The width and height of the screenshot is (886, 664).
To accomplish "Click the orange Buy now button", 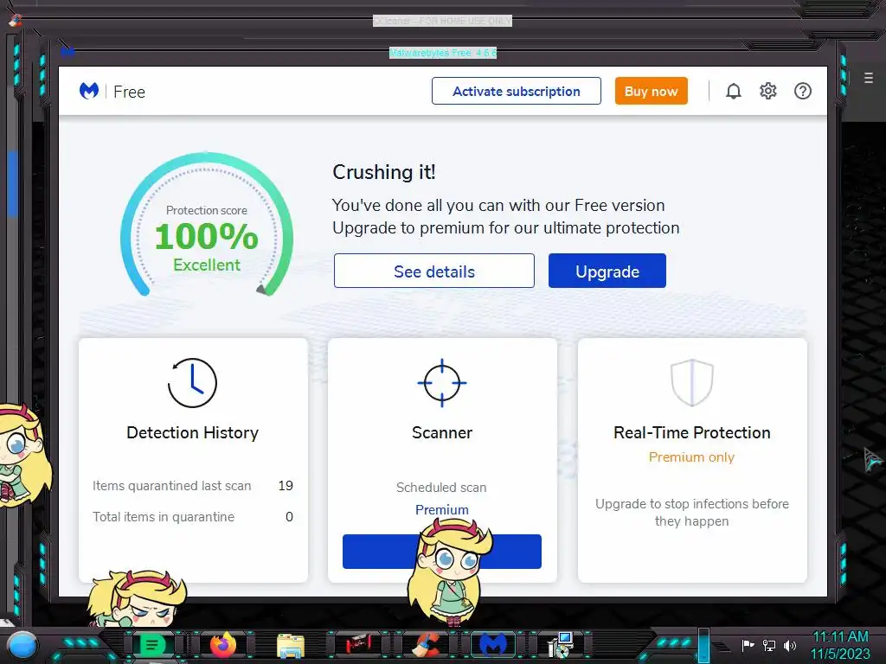I will 651,91.
